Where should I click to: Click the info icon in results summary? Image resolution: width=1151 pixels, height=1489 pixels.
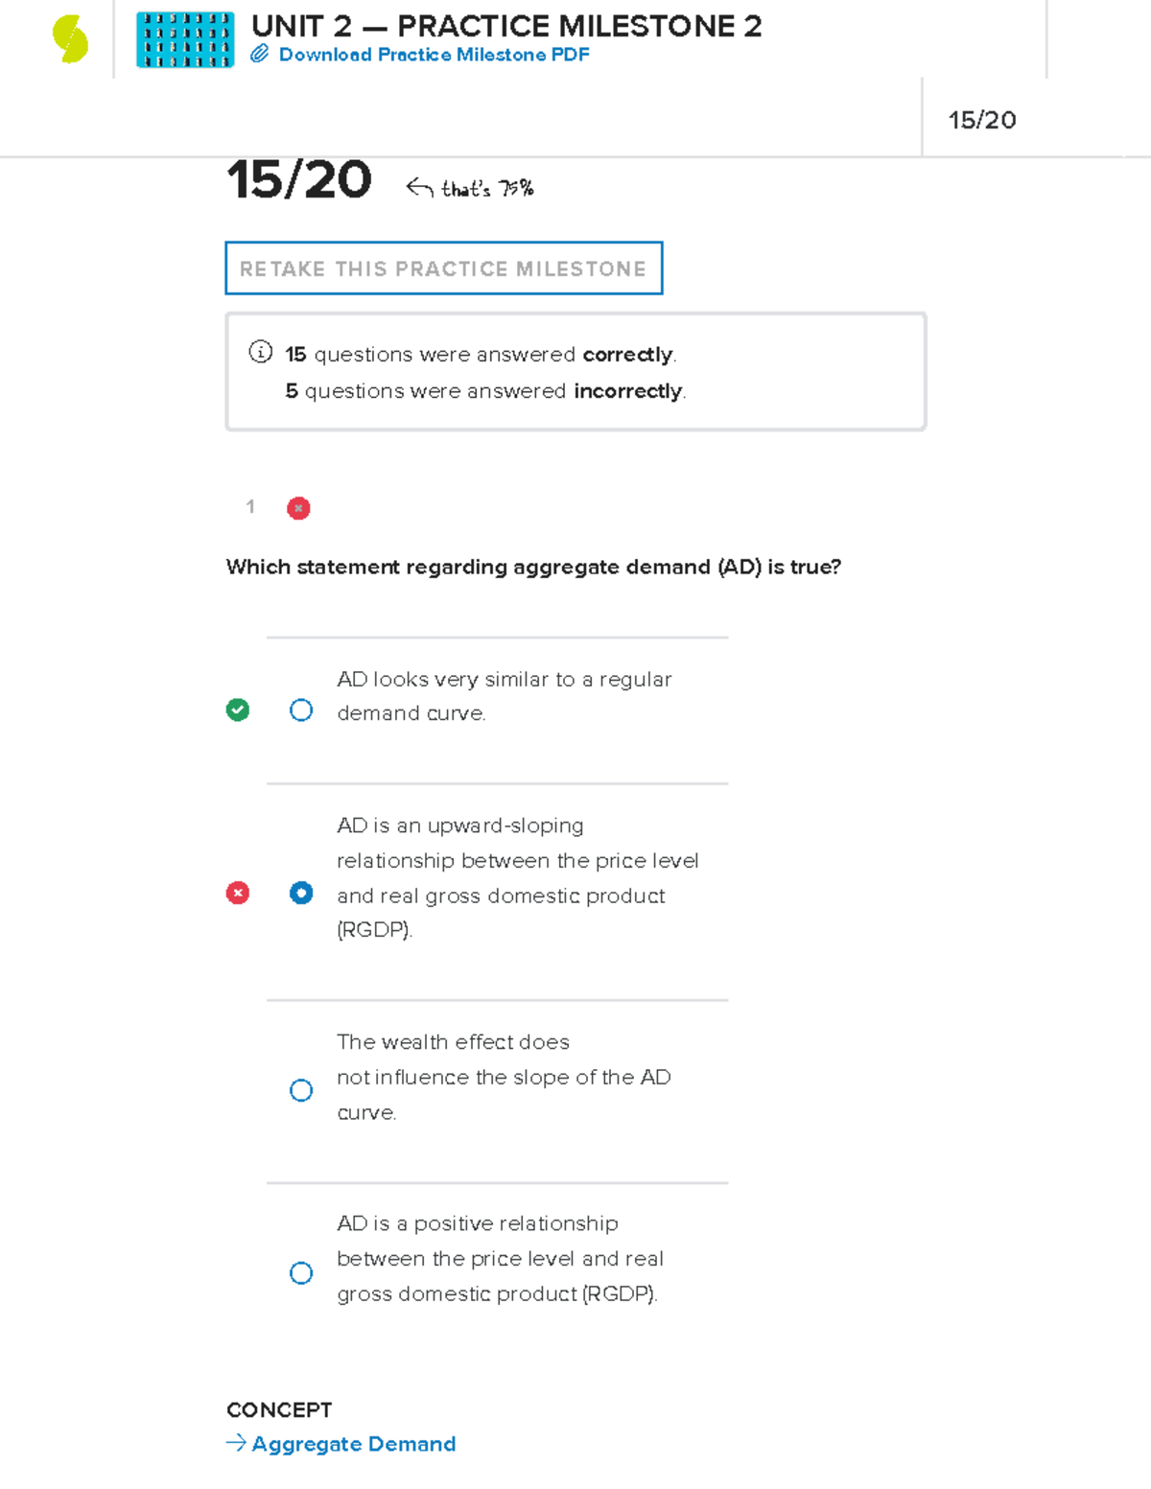pos(260,352)
